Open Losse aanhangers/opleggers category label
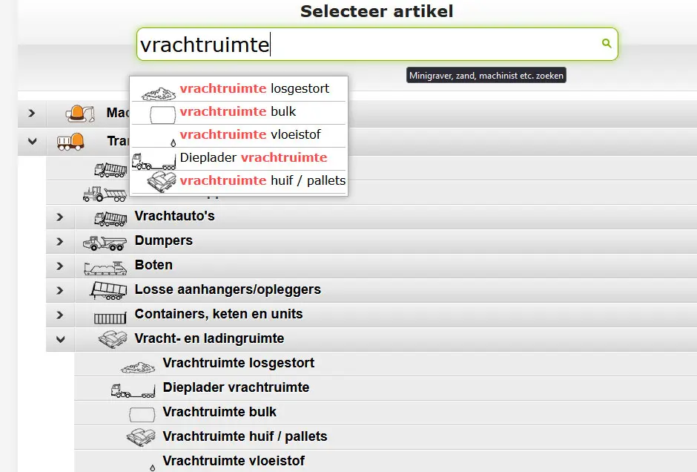Screen dimensions: 697x472 tap(228, 290)
